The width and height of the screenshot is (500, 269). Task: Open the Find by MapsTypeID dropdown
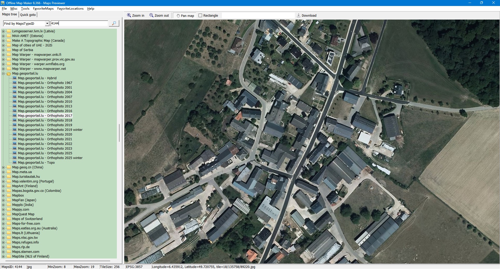(x=47, y=23)
